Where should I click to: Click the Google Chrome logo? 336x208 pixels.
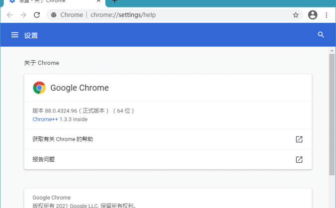coord(39,88)
